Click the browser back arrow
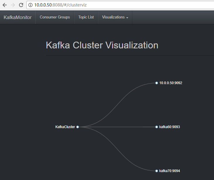214x180 pixels. pyautogui.click(x=5, y=5)
